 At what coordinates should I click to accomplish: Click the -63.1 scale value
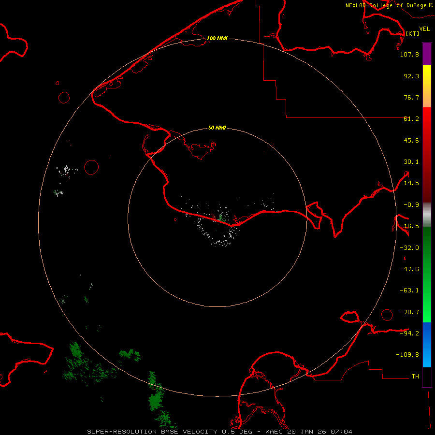click(409, 290)
